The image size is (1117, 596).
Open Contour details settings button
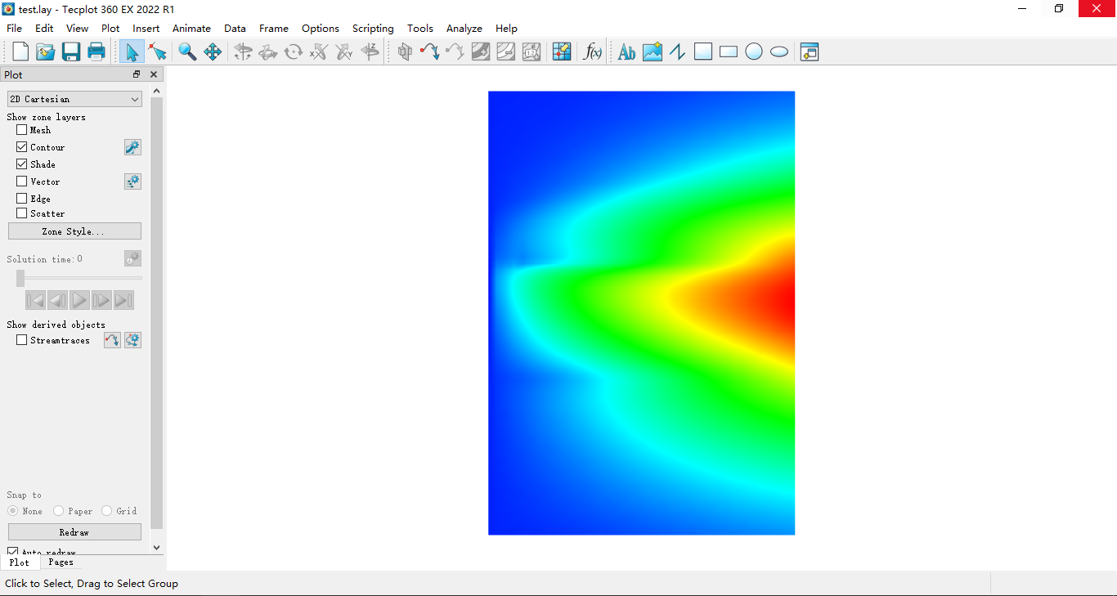(132, 147)
